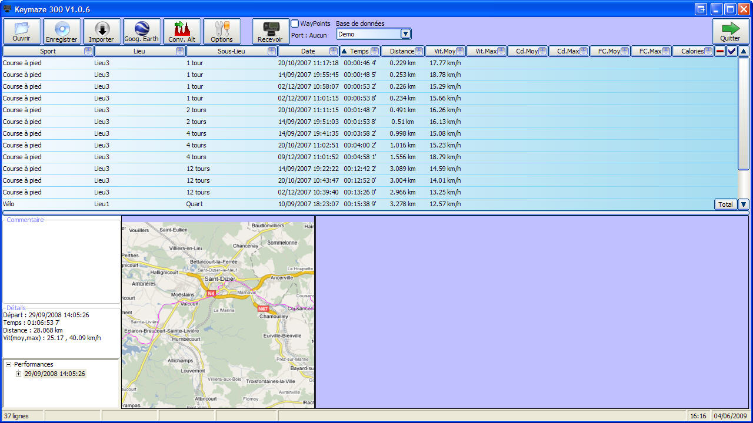Screen dimensions: 753x423
Task: Open the Calories column filter icon
Action: point(708,51)
